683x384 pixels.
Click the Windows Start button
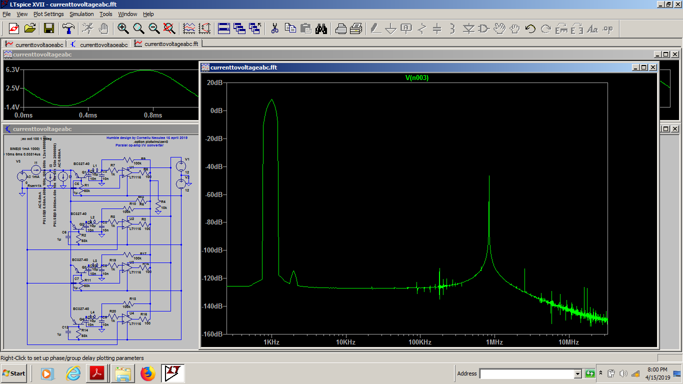tap(14, 373)
